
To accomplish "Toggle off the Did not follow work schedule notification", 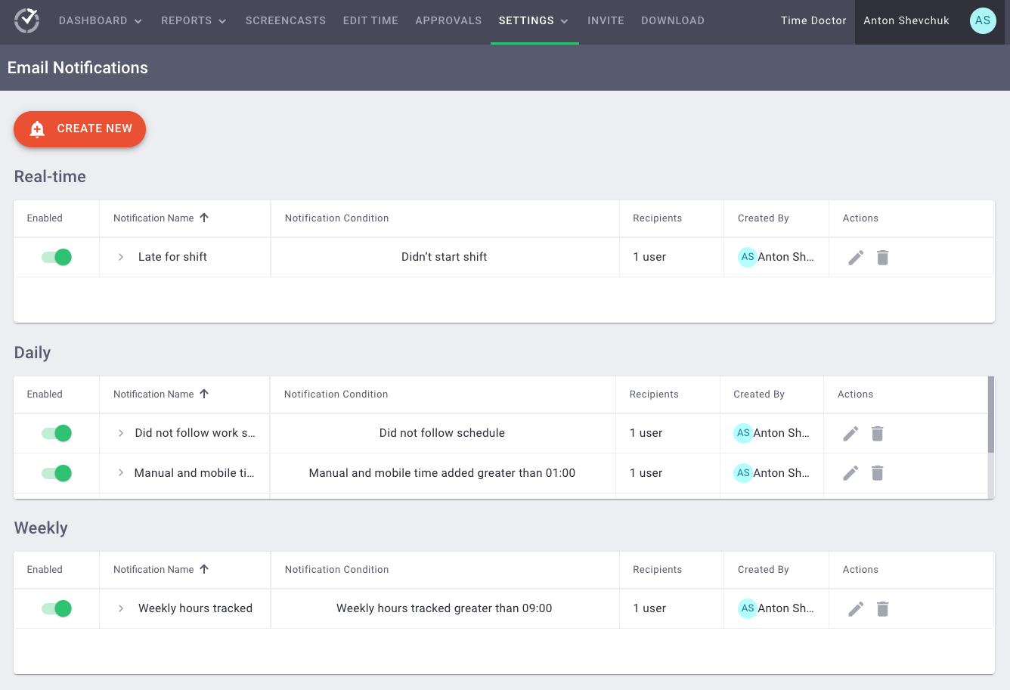I will tap(55, 433).
